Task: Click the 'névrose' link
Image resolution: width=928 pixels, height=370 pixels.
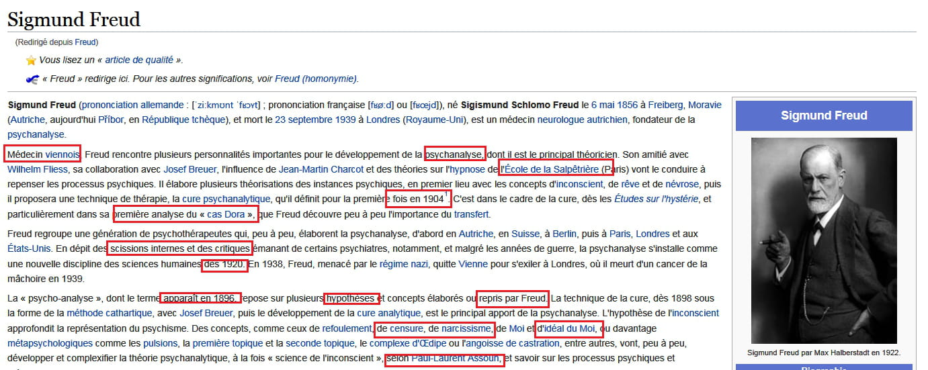Action: click(683, 184)
